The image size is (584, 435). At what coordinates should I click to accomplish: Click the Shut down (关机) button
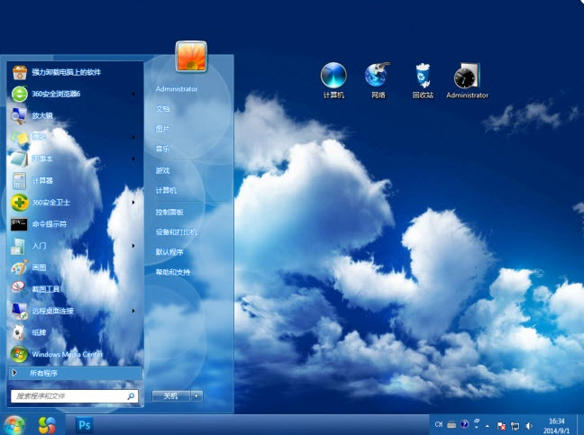point(171,396)
